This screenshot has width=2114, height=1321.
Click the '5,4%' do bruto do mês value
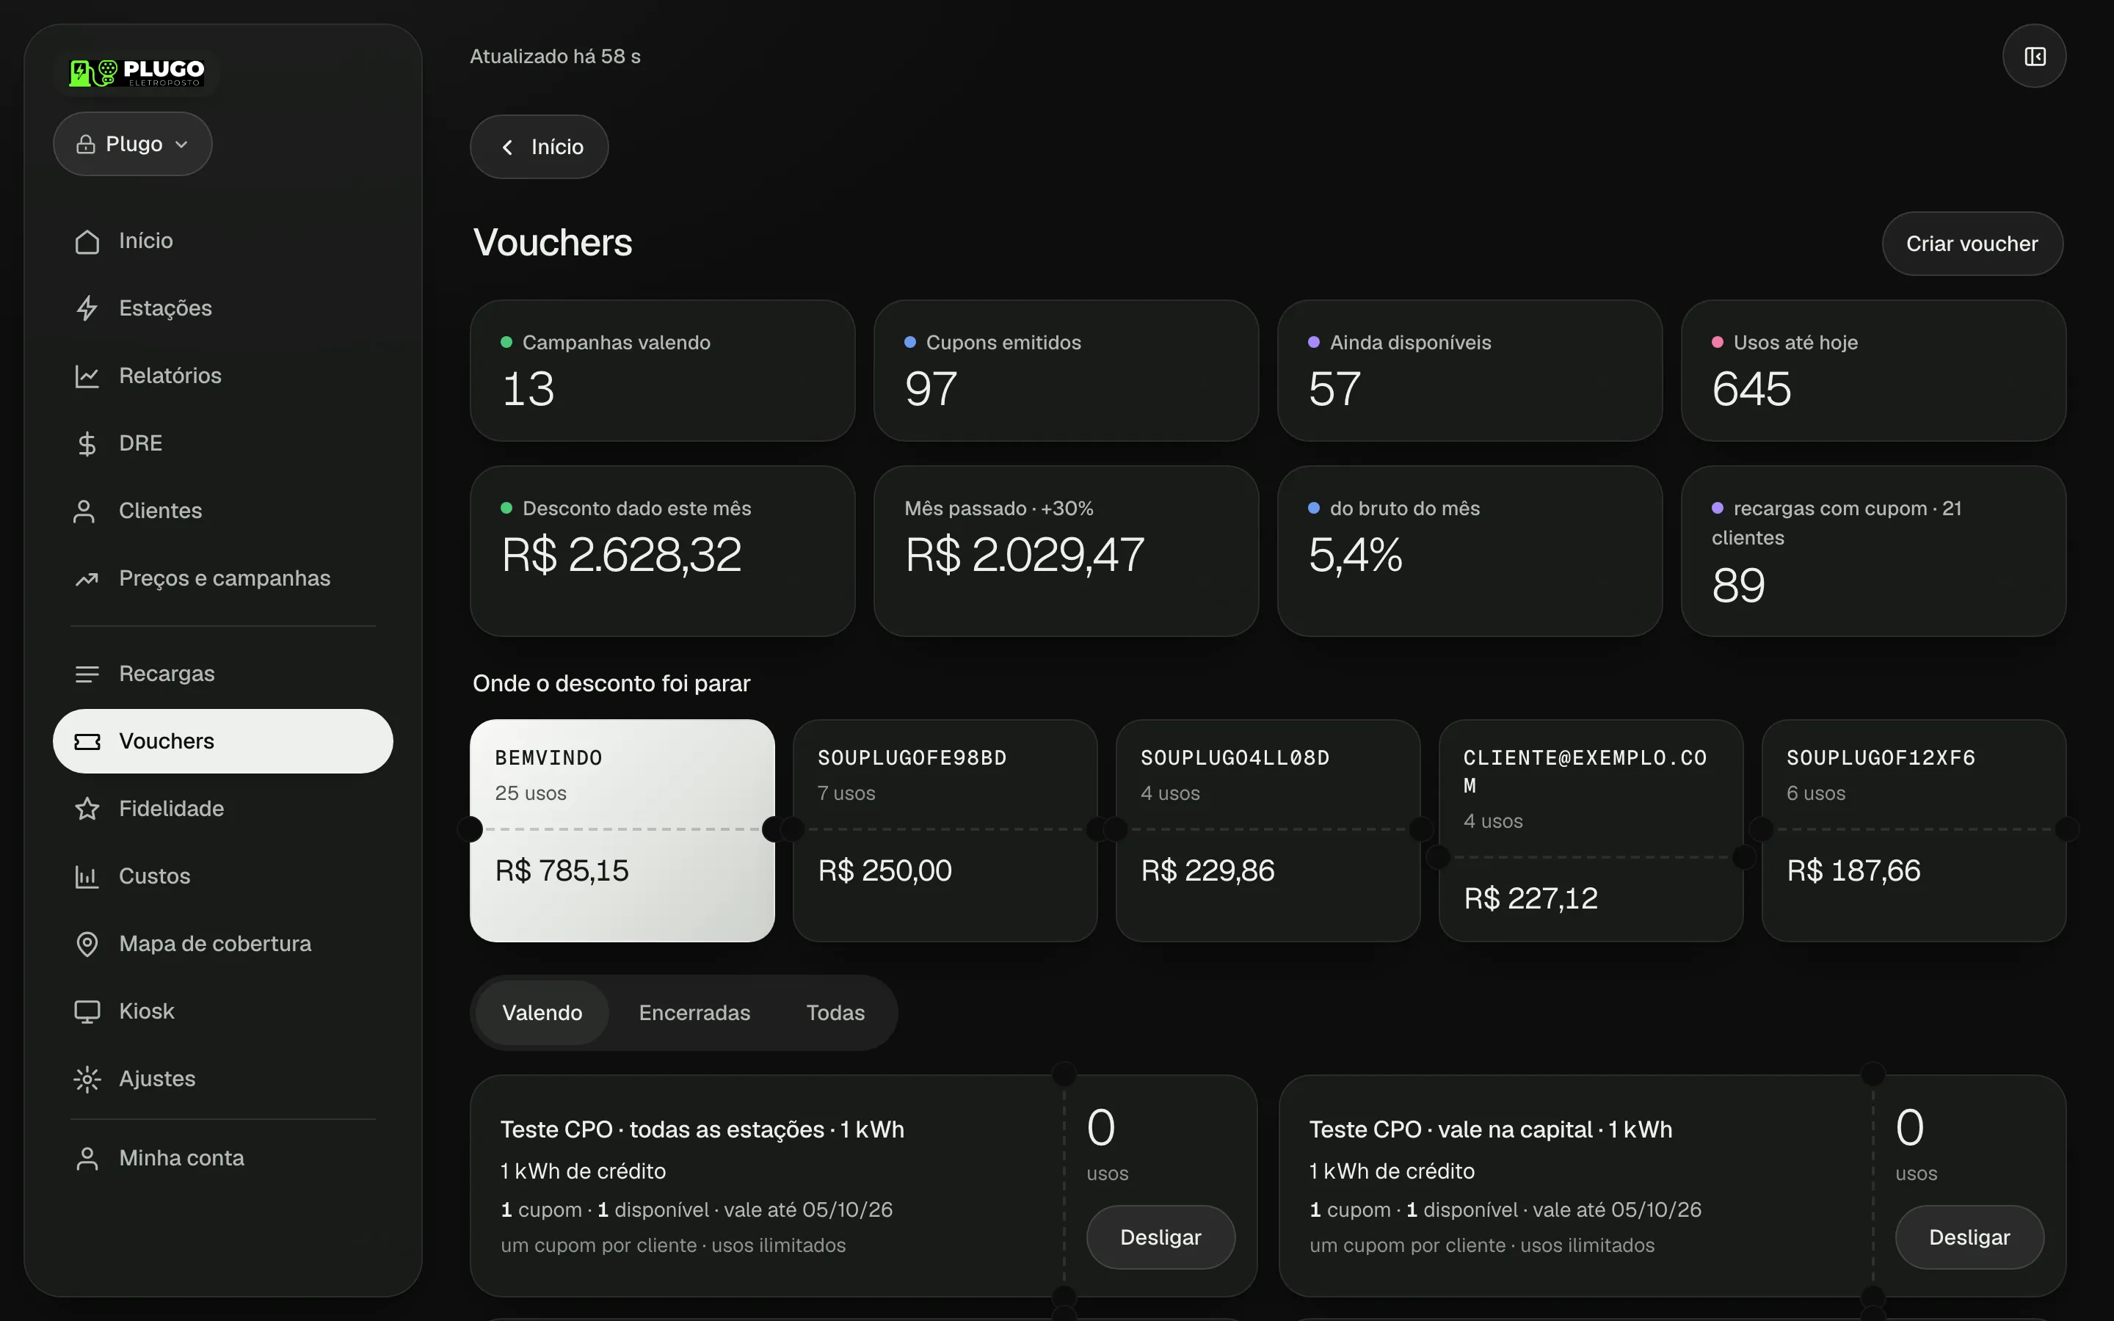pos(1355,555)
